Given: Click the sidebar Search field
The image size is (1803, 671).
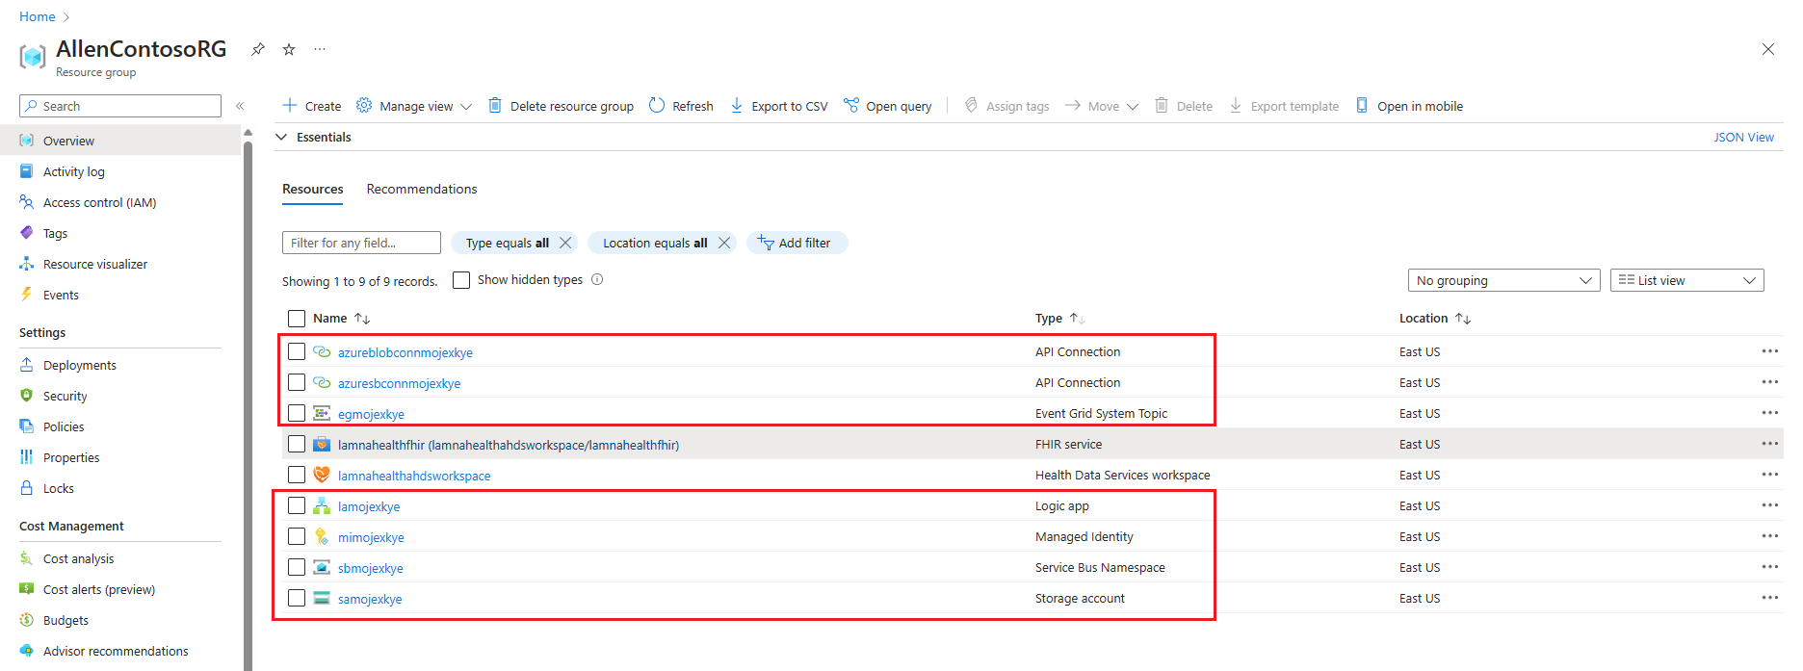Looking at the screenshot, I should click(x=120, y=106).
